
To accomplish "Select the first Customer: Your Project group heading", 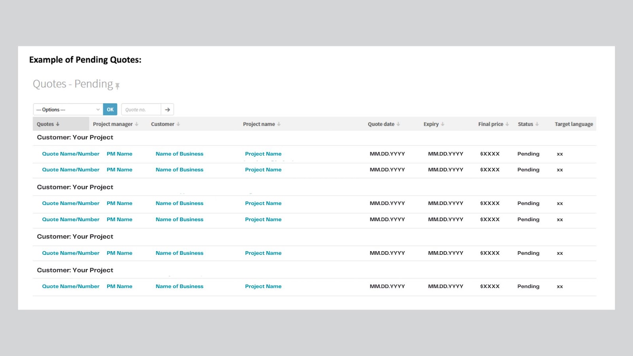I will pos(75,137).
